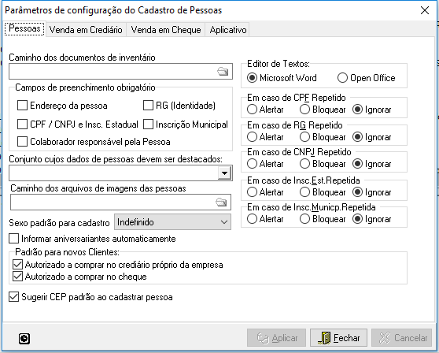Expand the Conjunto dados destacados combo box arrow
This screenshot has height=353, width=439.
pyautogui.click(x=224, y=173)
